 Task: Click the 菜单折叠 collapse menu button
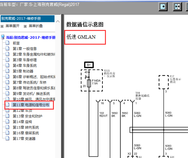point(36,26)
